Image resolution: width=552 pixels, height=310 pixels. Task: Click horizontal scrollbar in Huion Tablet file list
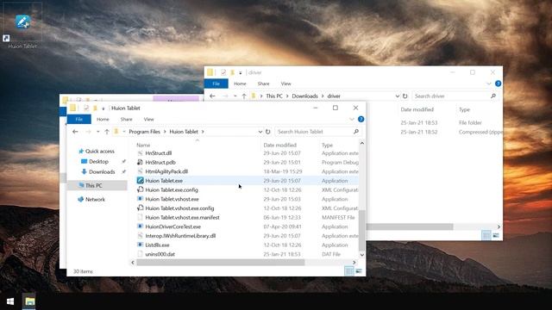coord(221,262)
